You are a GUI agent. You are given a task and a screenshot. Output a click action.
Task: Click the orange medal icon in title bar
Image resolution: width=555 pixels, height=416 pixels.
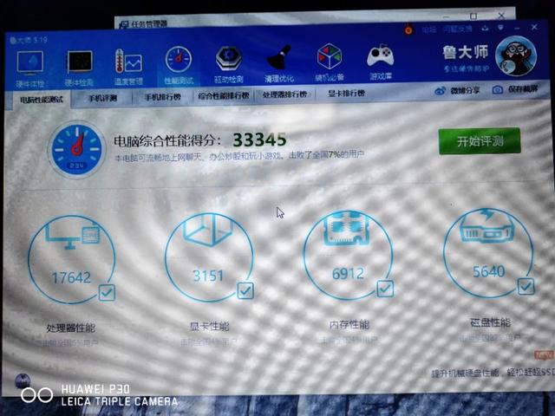(408, 29)
